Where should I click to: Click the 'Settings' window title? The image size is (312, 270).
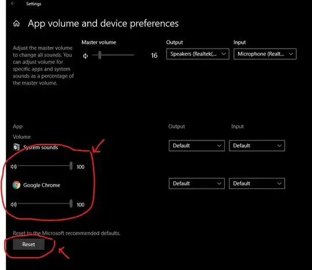tap(34, 4)
